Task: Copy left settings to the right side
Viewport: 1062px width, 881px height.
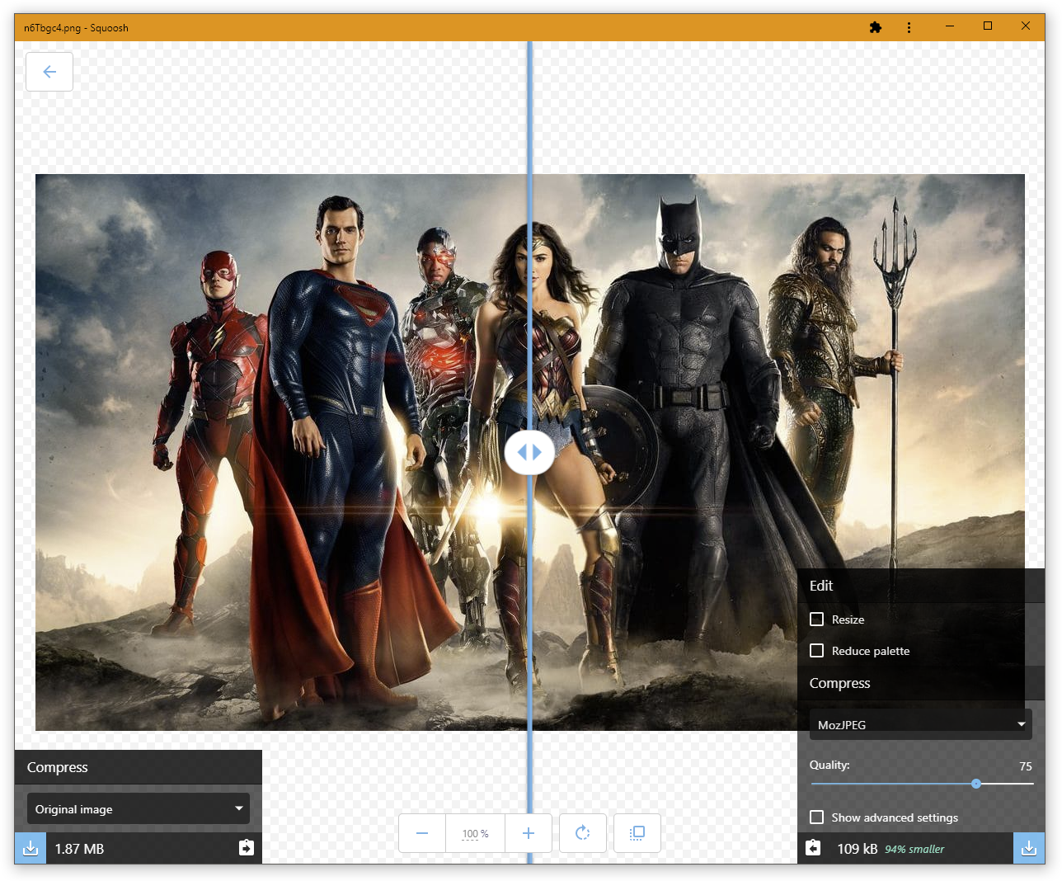Action: pyautogui.click(x=246, y=848)
